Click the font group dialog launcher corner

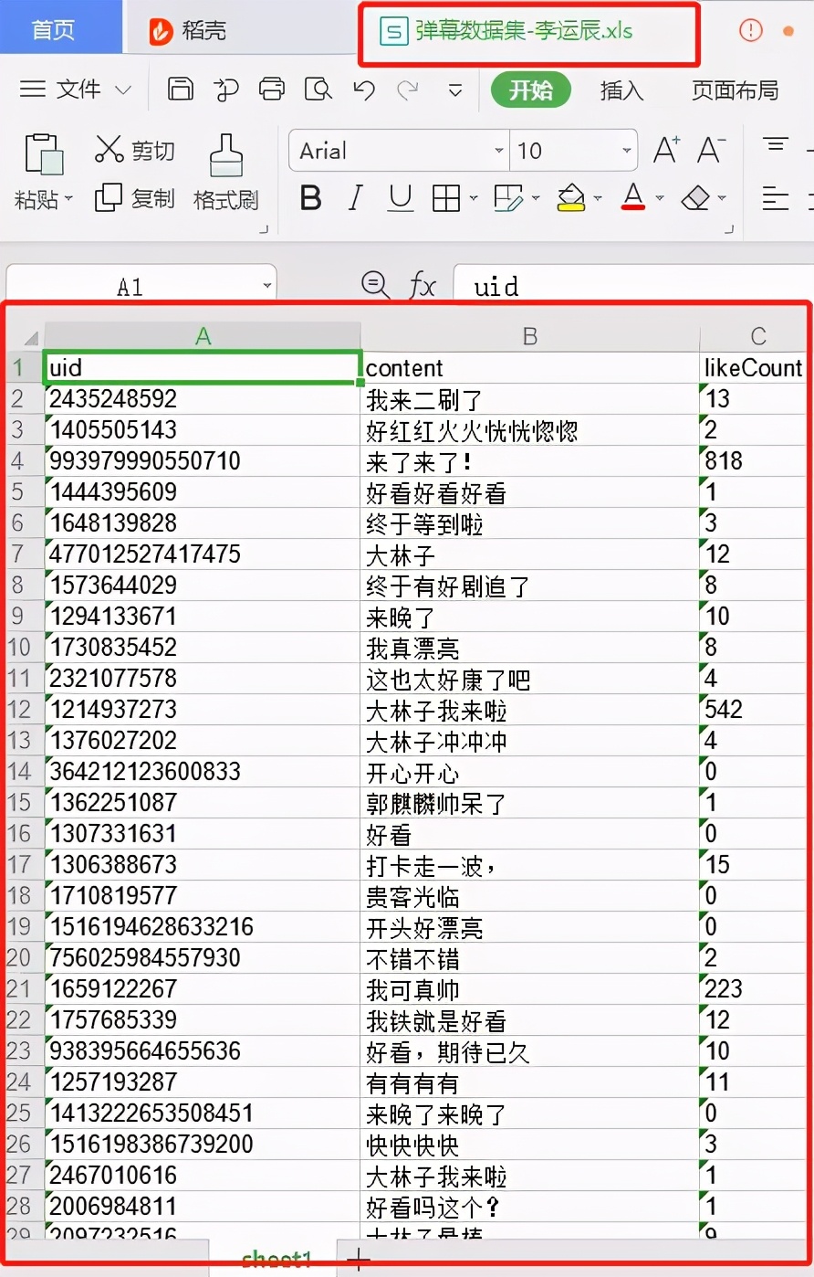click(729, 229)
